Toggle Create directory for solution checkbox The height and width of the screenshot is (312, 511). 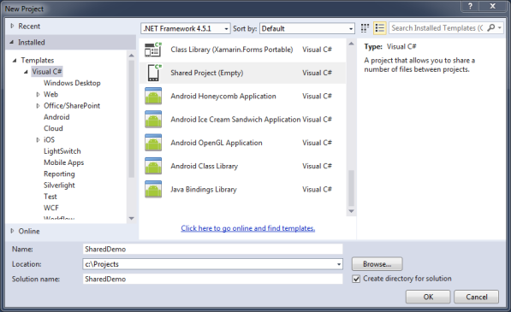356,279
